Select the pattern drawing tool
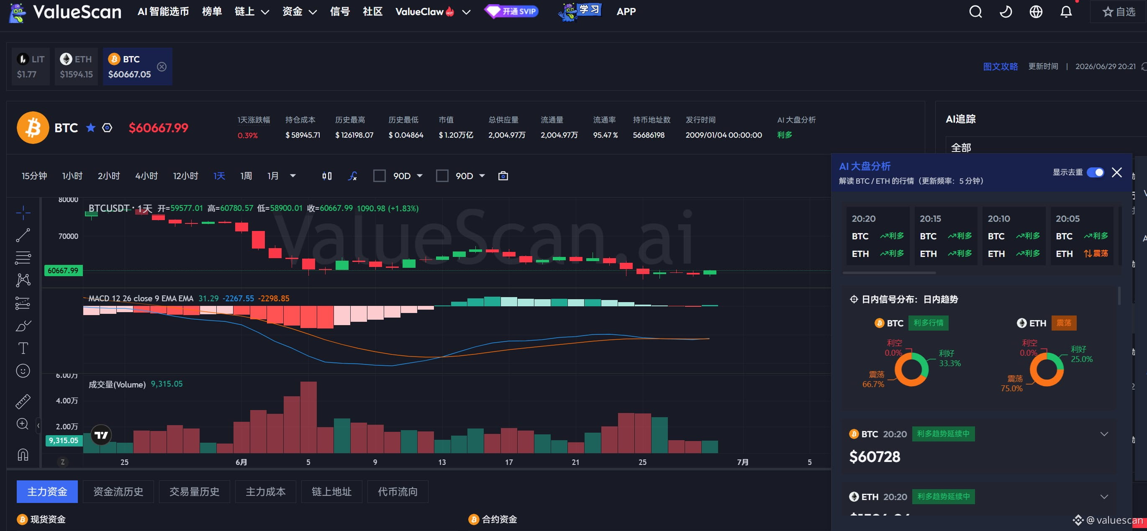 [23, 280]
